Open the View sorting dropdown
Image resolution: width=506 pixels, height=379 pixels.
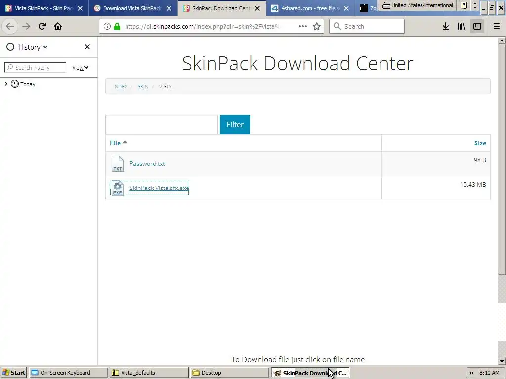(x=81, y=67)
